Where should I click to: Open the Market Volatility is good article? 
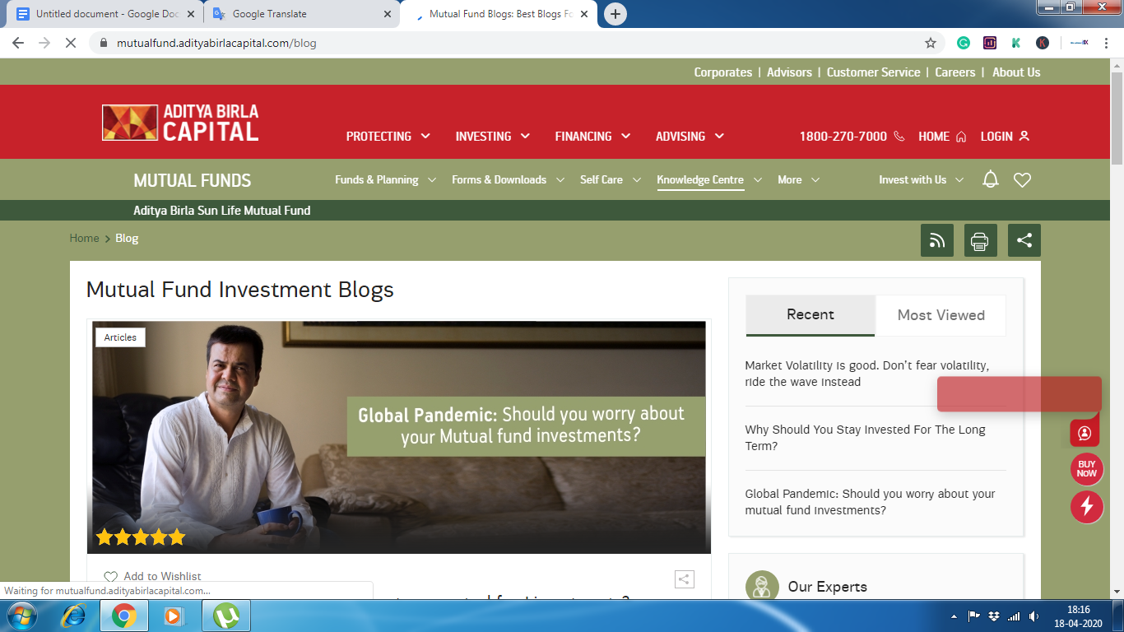(867, 374)
